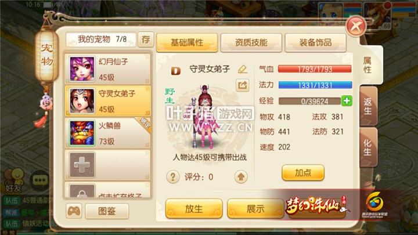Viewport: 418px width, 235px height.
Task: Click the share arrow icon under pet name
Action: click(242, 85)
